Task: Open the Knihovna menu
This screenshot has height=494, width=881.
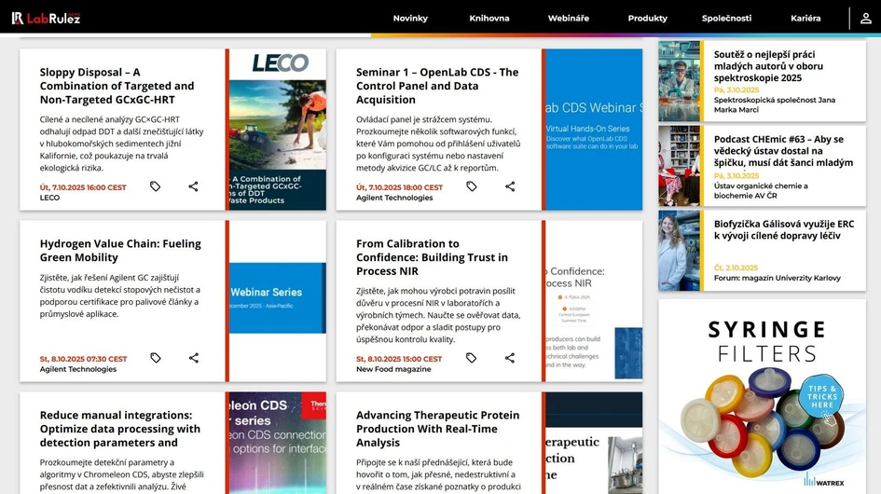Action: [x=489, y=18]
